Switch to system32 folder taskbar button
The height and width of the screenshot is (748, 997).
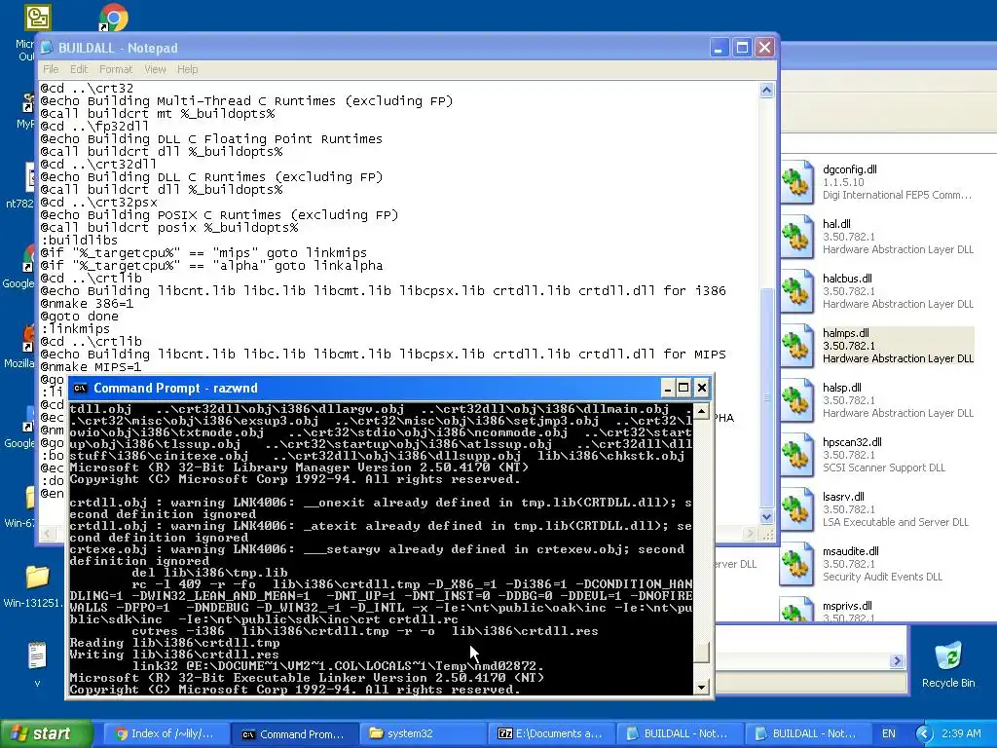tap(423, 733)
